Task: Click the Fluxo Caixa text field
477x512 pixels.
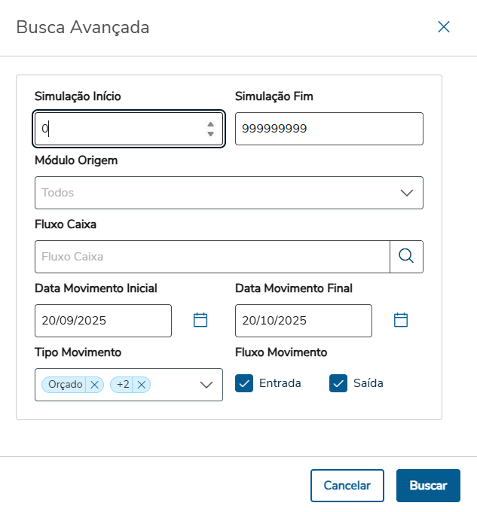Action: point(211,256)
